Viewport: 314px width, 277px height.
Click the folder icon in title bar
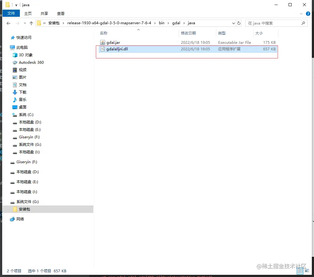tap(8, 5)
